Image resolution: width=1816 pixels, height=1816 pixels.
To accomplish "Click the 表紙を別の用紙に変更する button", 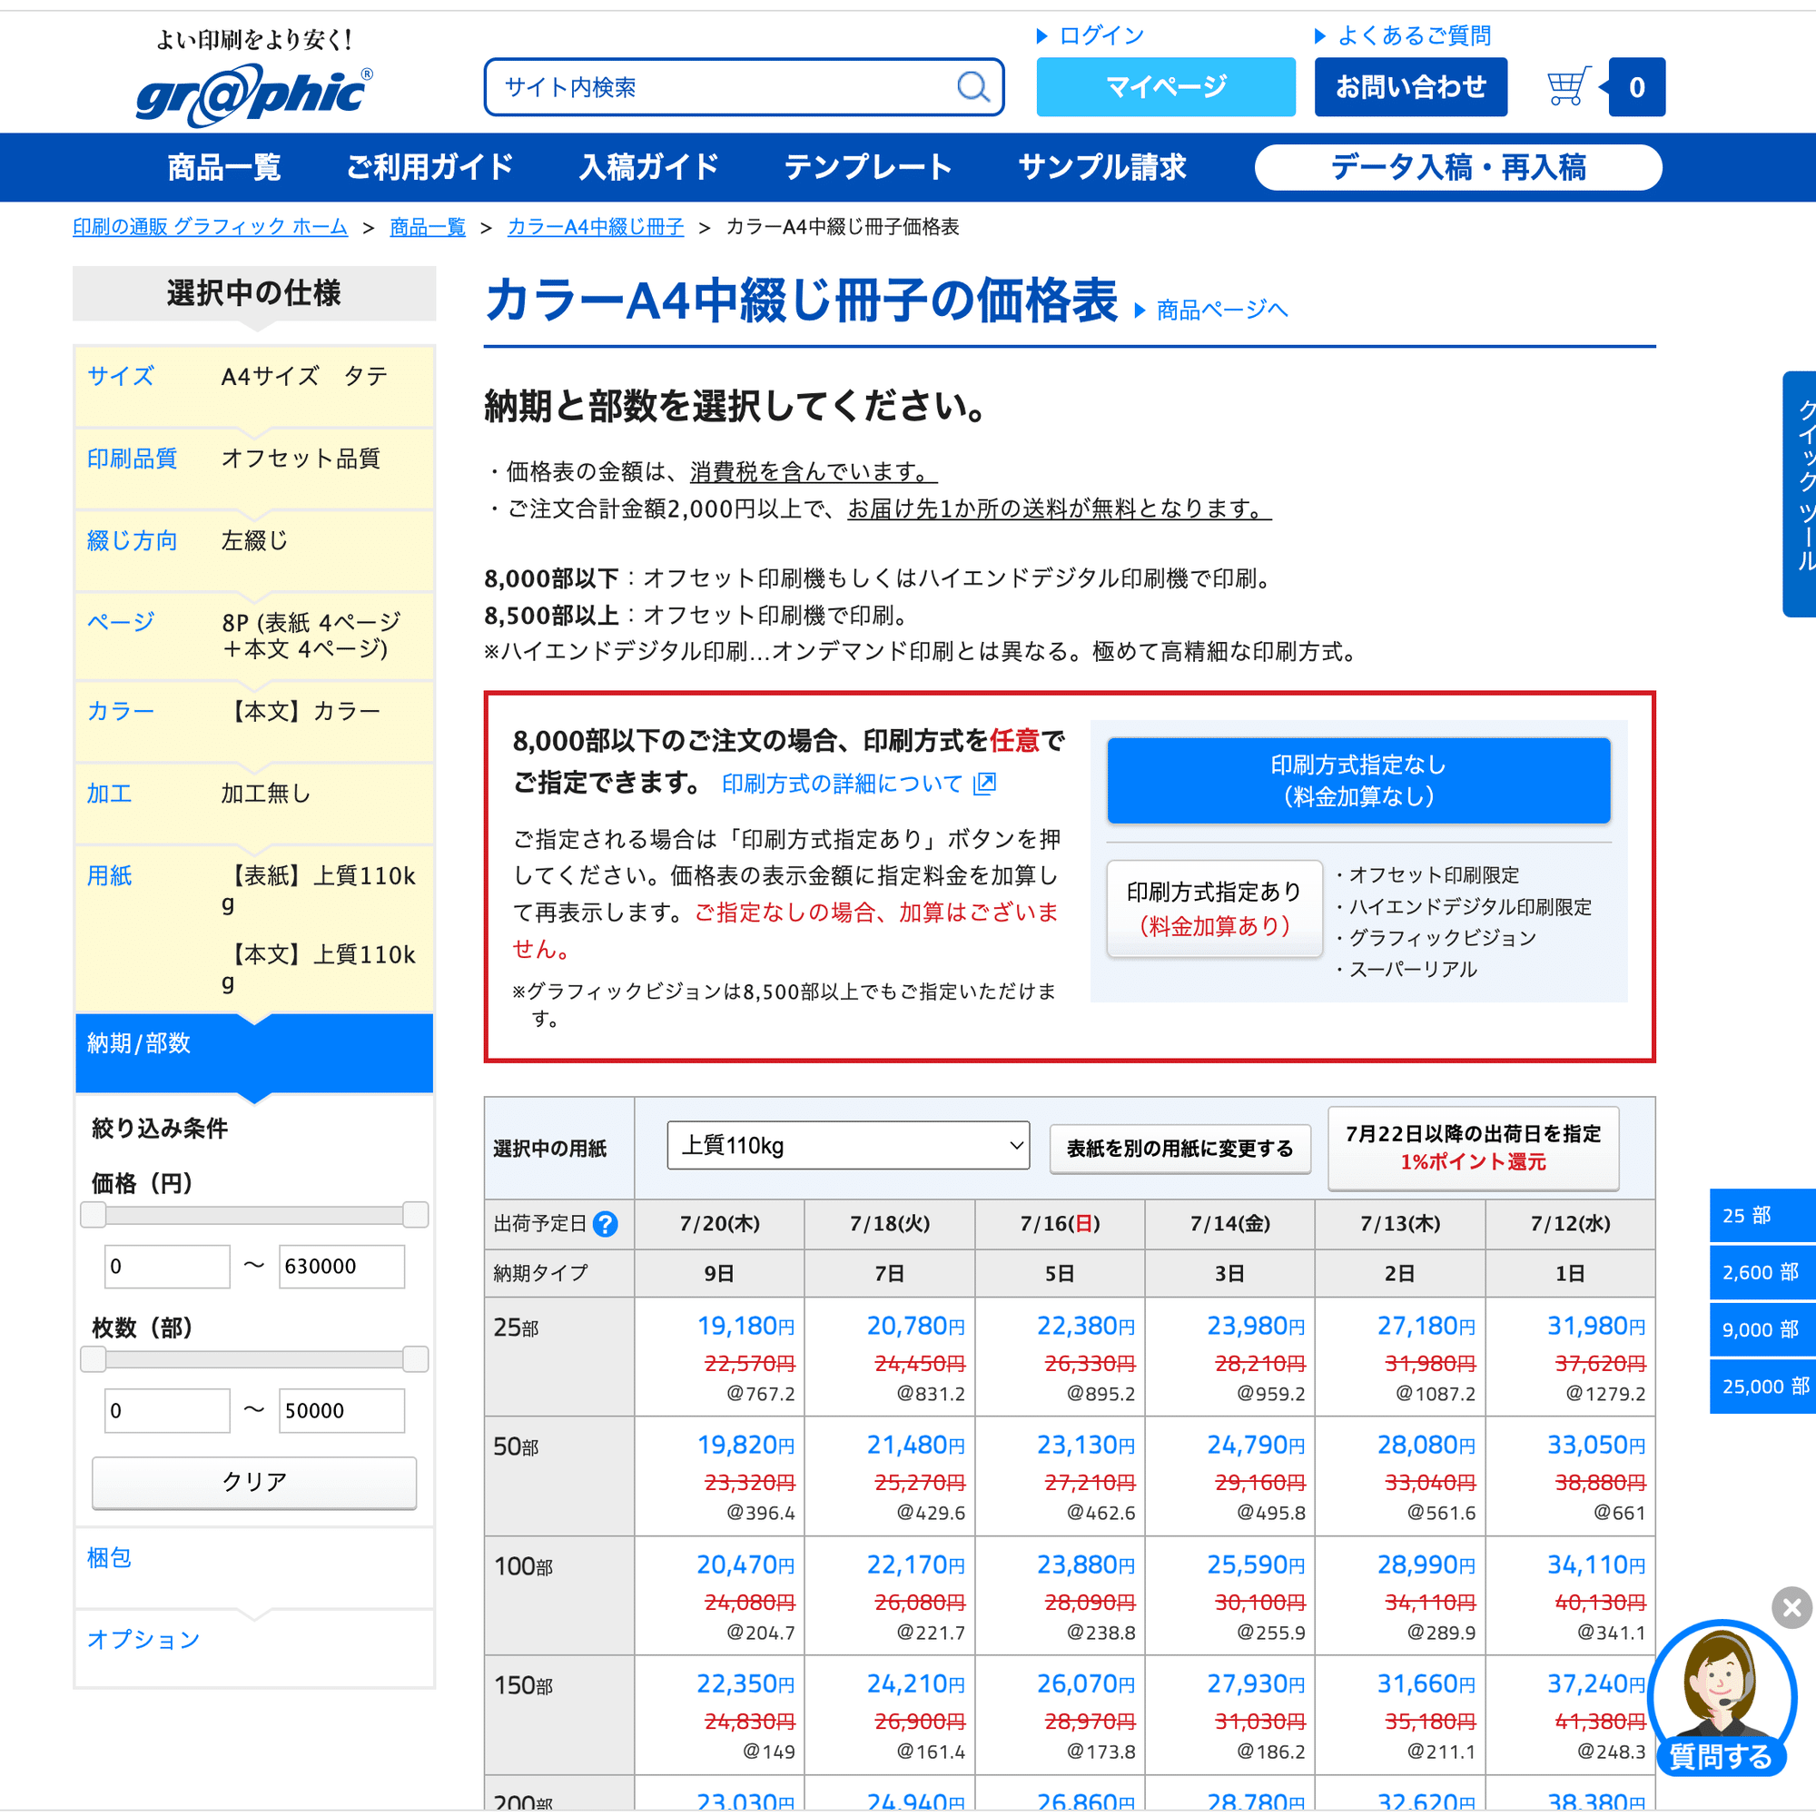I will [1179, 1149].
